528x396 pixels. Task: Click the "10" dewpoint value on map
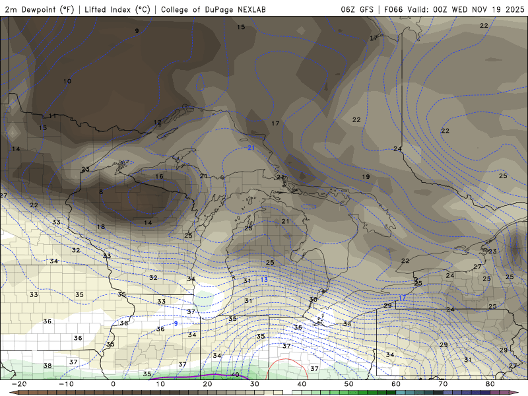click(x=67, y=81)
